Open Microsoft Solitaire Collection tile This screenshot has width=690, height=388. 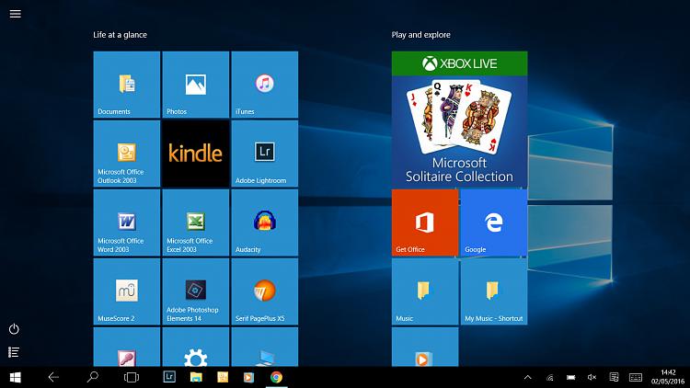459,120
